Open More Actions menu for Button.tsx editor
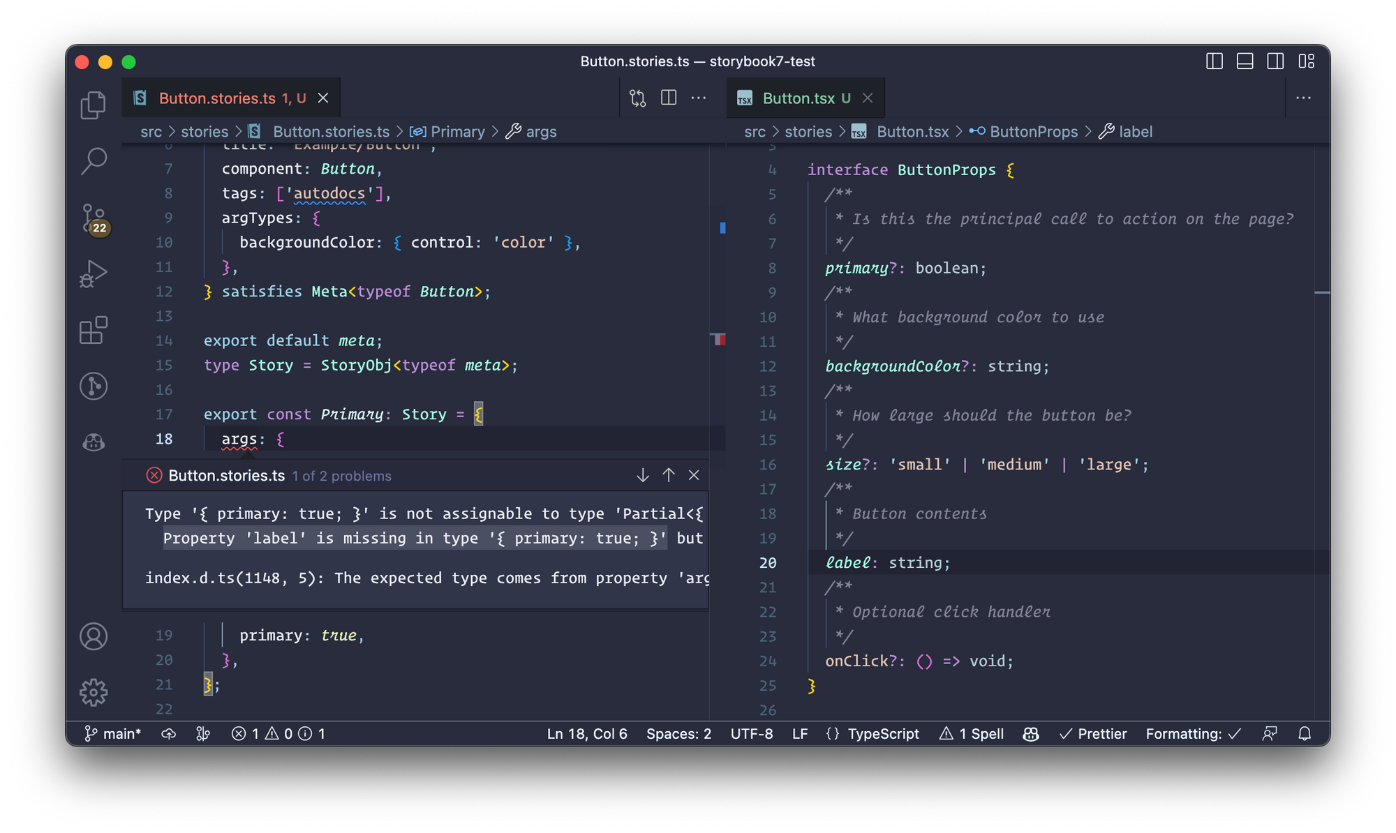This screenshot has height=833, width=1396. click(x=1303, y=98)
